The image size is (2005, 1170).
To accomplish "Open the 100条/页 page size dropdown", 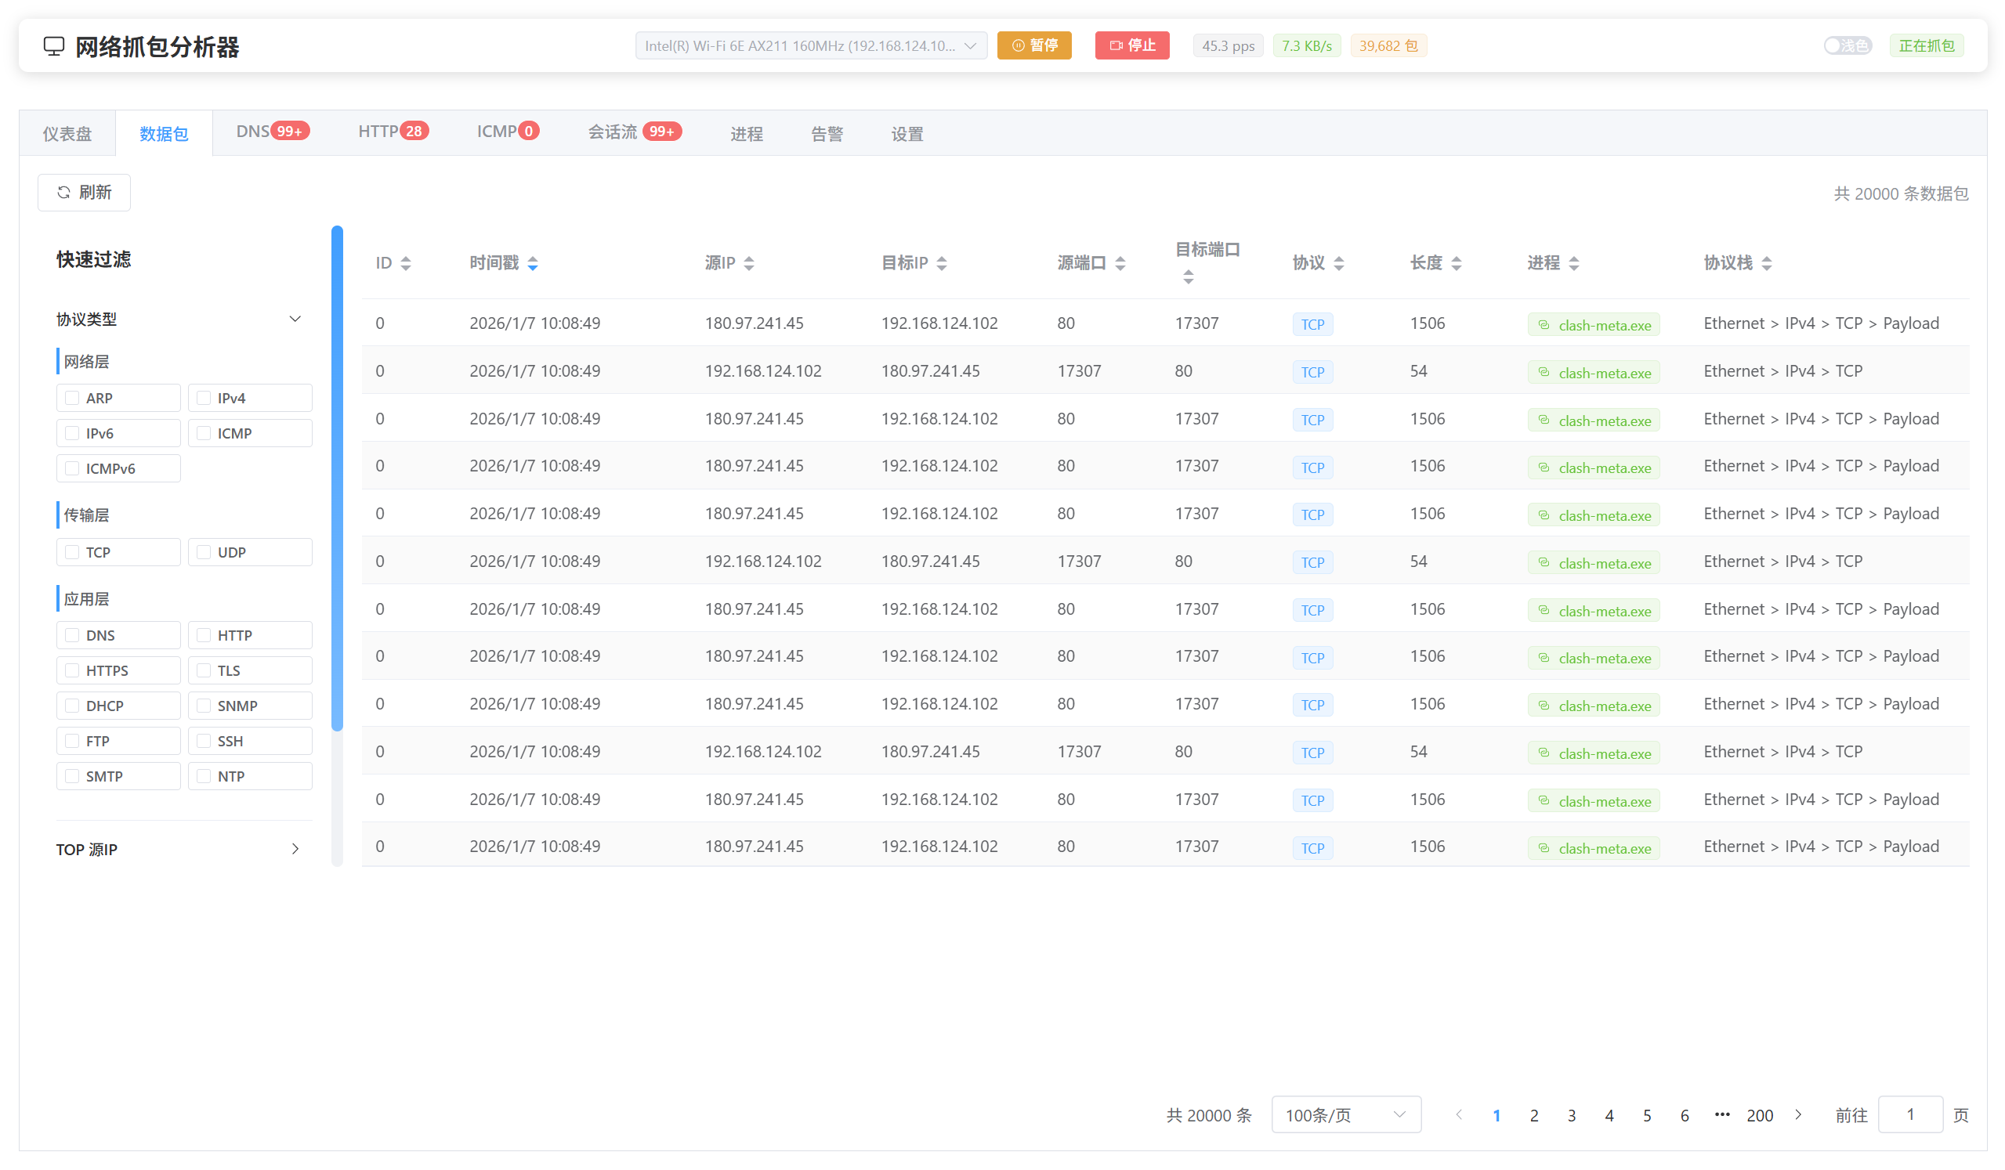I will click(1345, 1114).
